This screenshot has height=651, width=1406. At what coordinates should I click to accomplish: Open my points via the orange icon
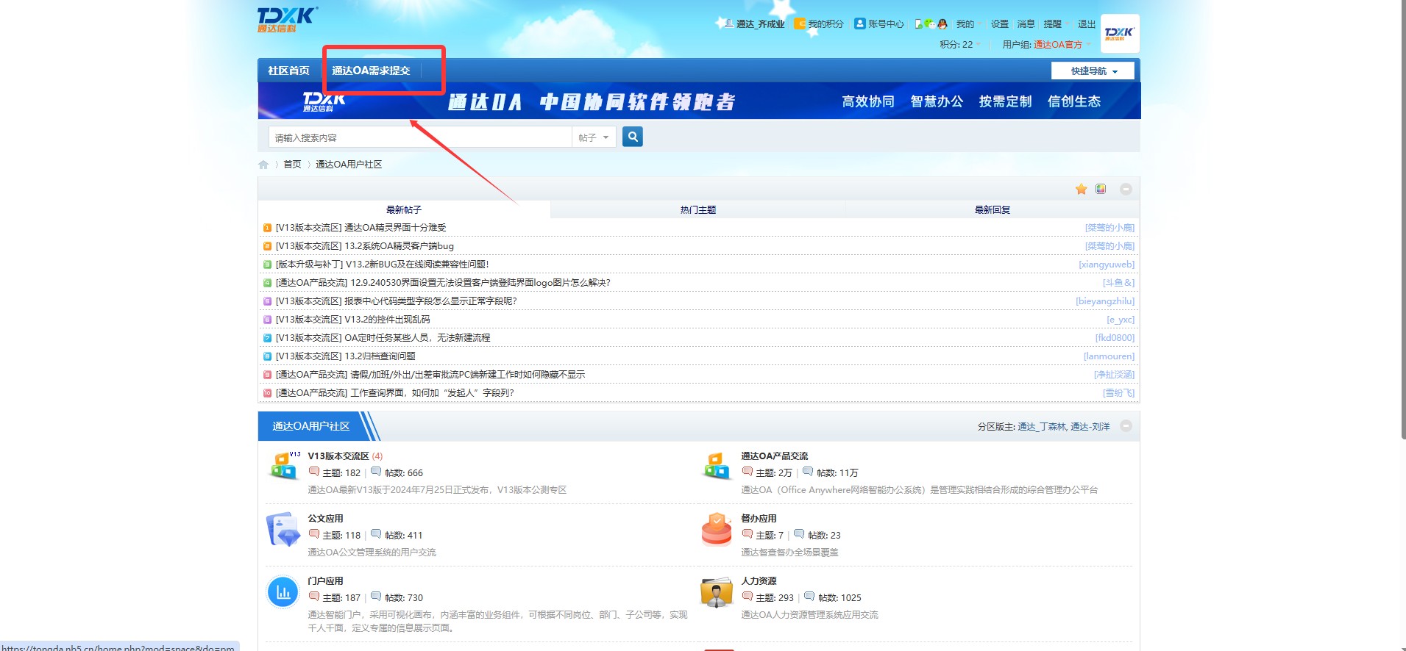[x=800, y=24]
